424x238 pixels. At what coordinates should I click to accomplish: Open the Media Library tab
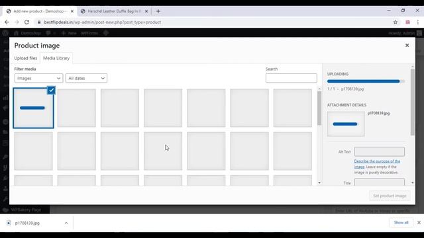[x=56, y=58]
